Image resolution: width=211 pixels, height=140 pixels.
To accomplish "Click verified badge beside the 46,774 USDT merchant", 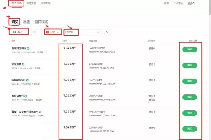I will [x=27, y=80].
